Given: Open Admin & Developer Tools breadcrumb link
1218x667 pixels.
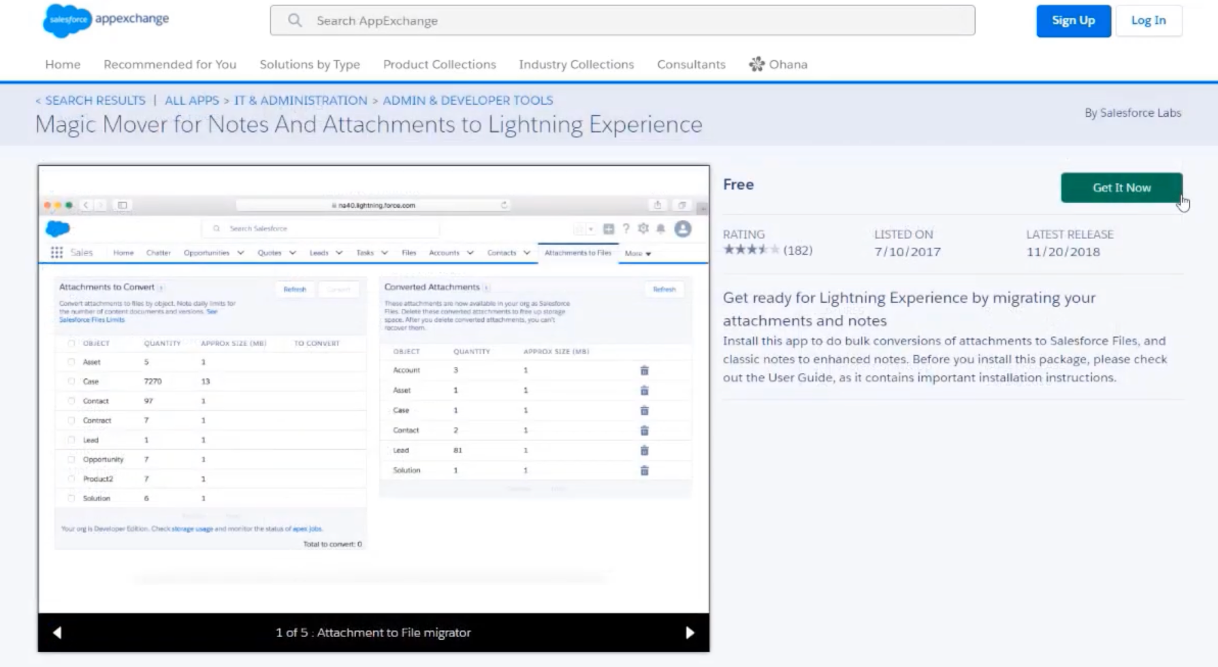Looking at the screenshot, I should (x=468, y=100).
